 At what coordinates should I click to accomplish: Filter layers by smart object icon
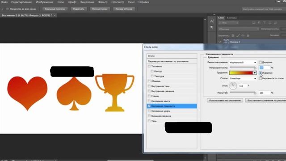coord(275,23)
